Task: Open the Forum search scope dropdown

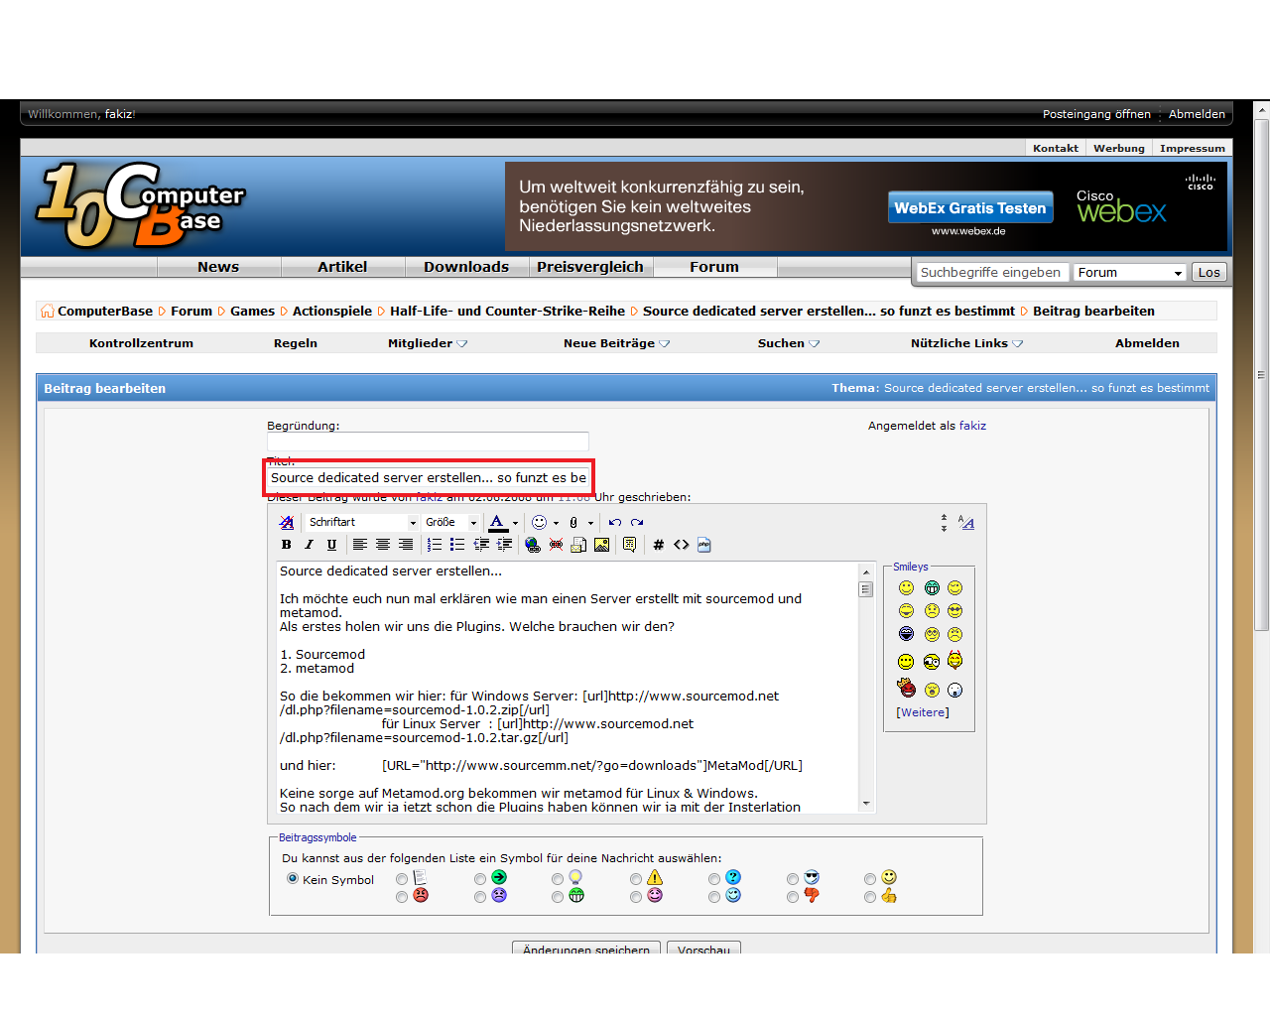Action: [1130, 272]
